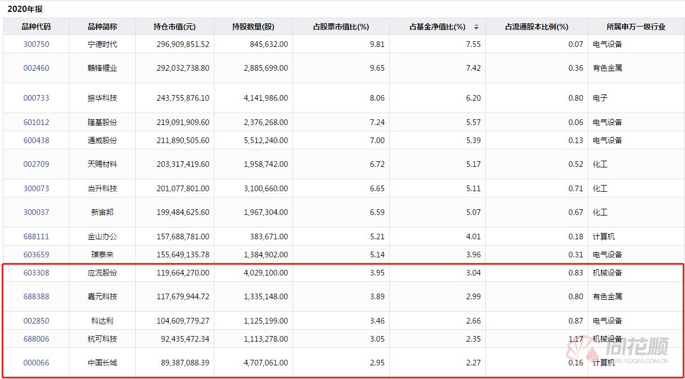Screen dimensions: 685x379
Task: Open stock code link 002709
Action: point(36,164)
